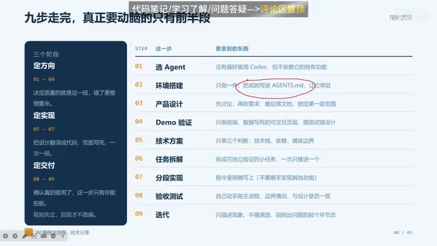Click the 自己动手跑主流程 description
437x246 pixels.
tap(273, 196)
